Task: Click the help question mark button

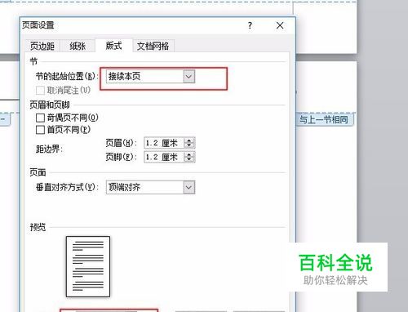Action: pos(250,25)
